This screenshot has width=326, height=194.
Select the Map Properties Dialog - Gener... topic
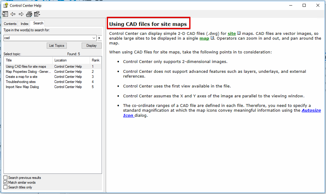tap(28, 72)
